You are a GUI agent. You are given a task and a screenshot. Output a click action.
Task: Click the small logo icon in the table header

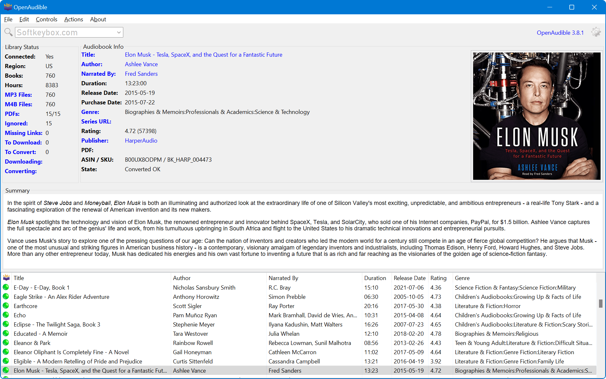pyautogui.click(x=6, y=278)
